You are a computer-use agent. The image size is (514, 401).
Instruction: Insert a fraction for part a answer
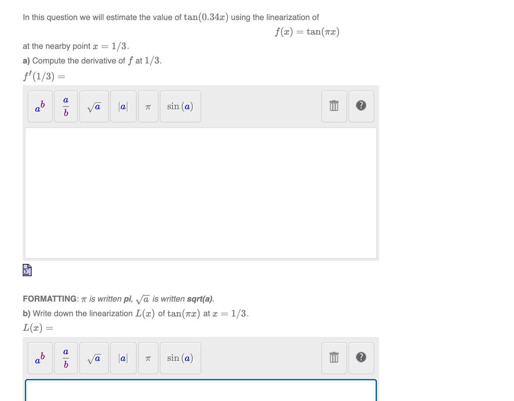(x=66, y=107)
